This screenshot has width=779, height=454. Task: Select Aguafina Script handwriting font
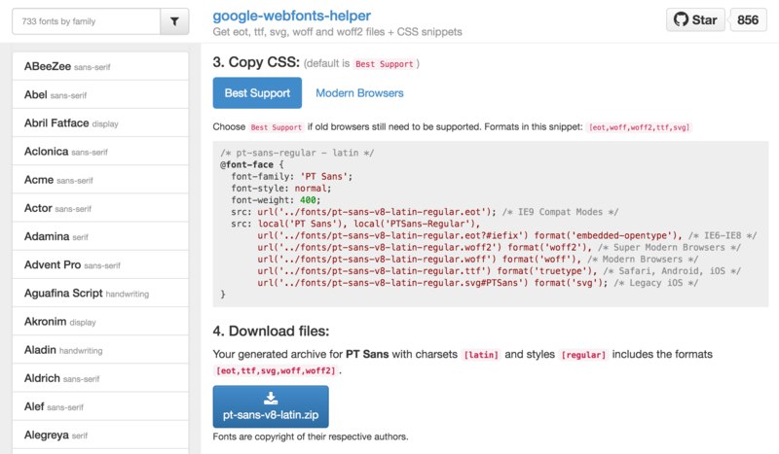click(100, 293)
